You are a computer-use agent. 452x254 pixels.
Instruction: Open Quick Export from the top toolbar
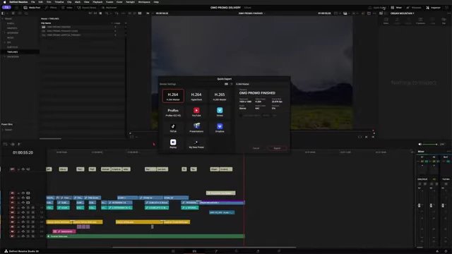coord(377,8)
